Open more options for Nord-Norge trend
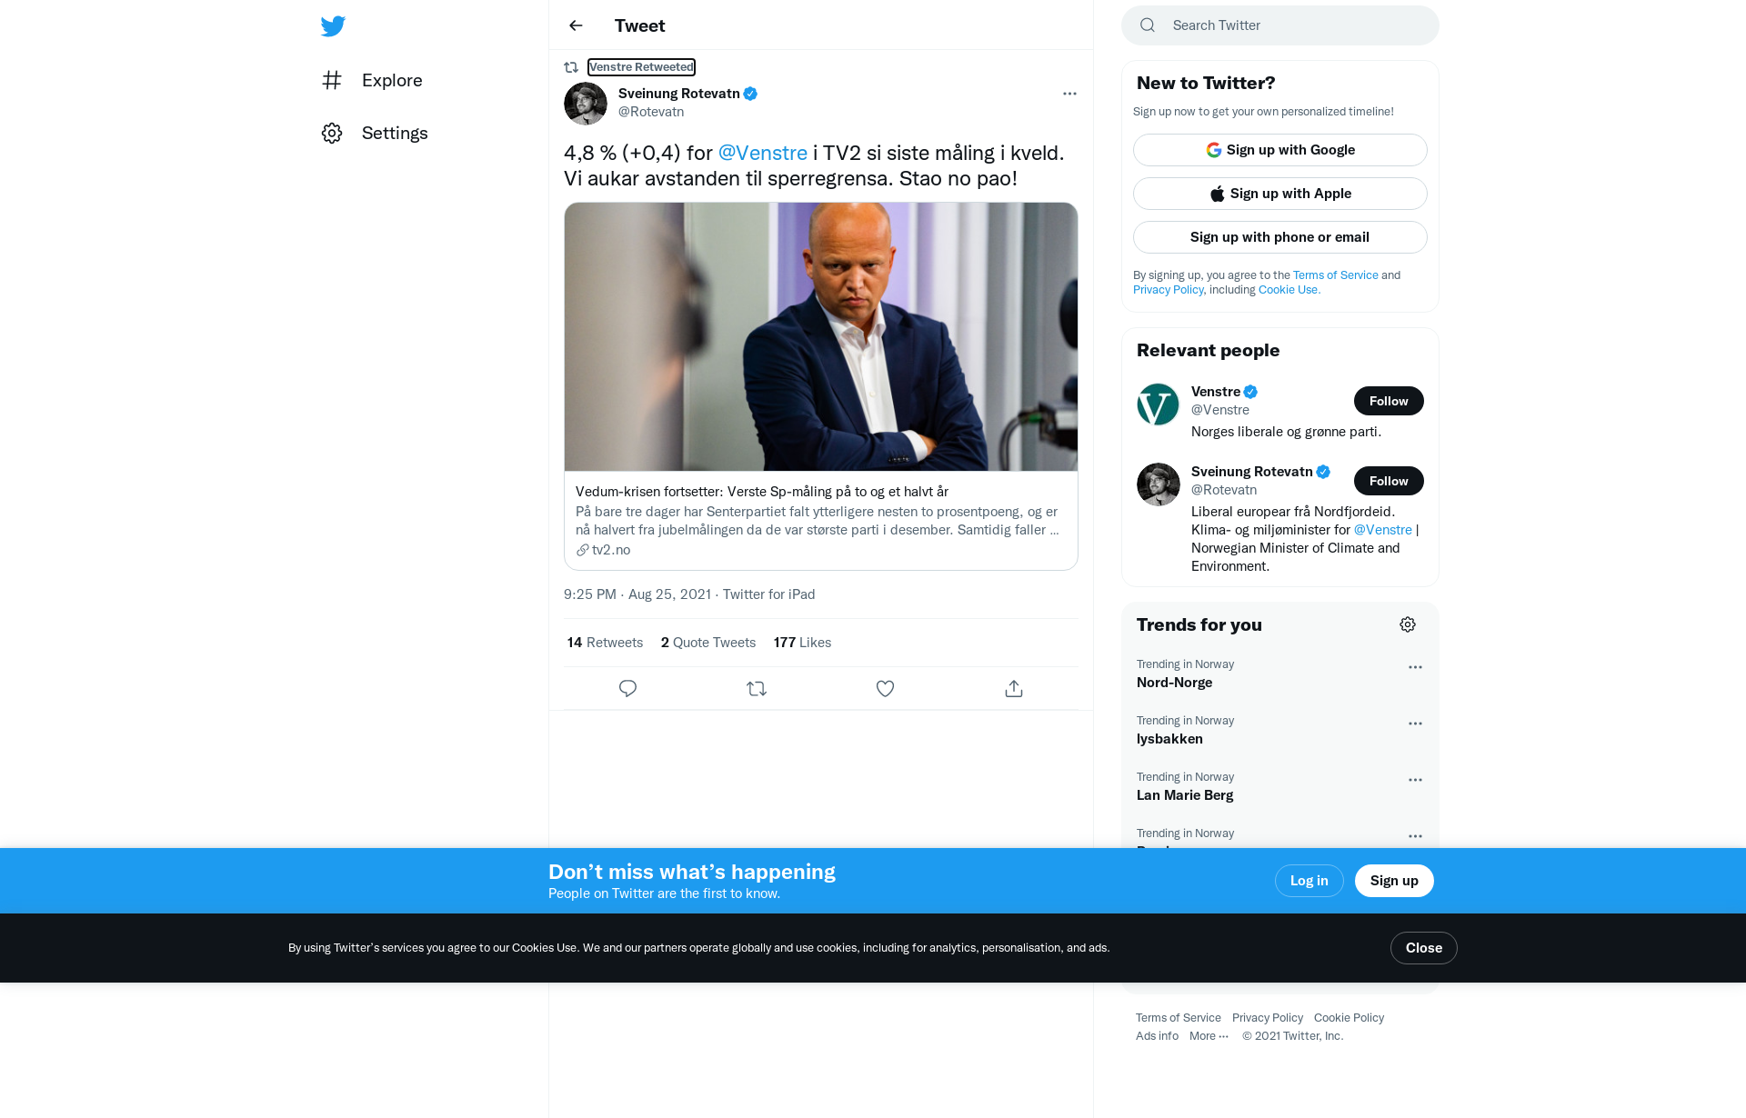This screenshot has width=1746, height=1118. coord(1415,667)
